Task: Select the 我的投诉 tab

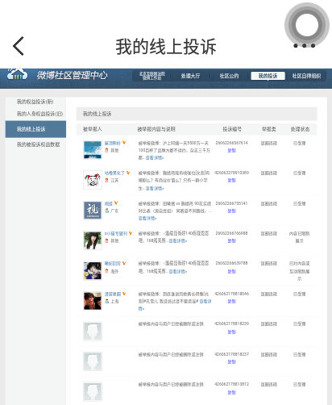Action: click(268, 76)
